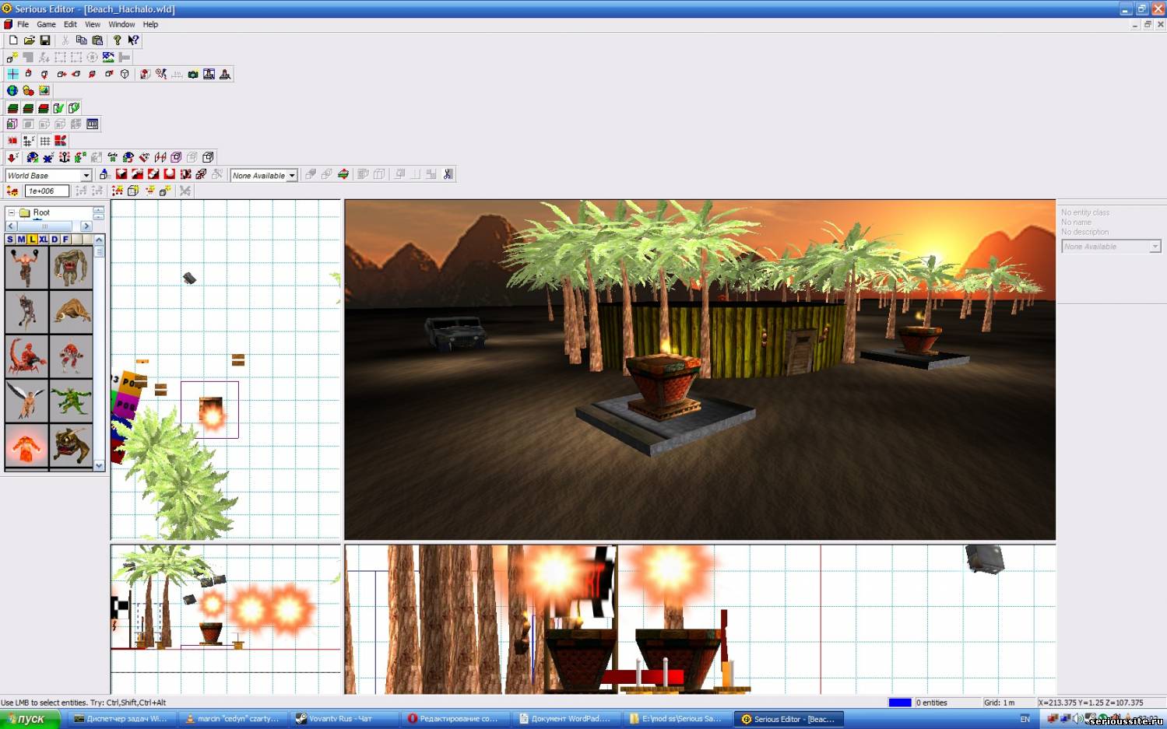Open the None Available dropdown in right panel
The image size is (1167, 729).
1155,246
